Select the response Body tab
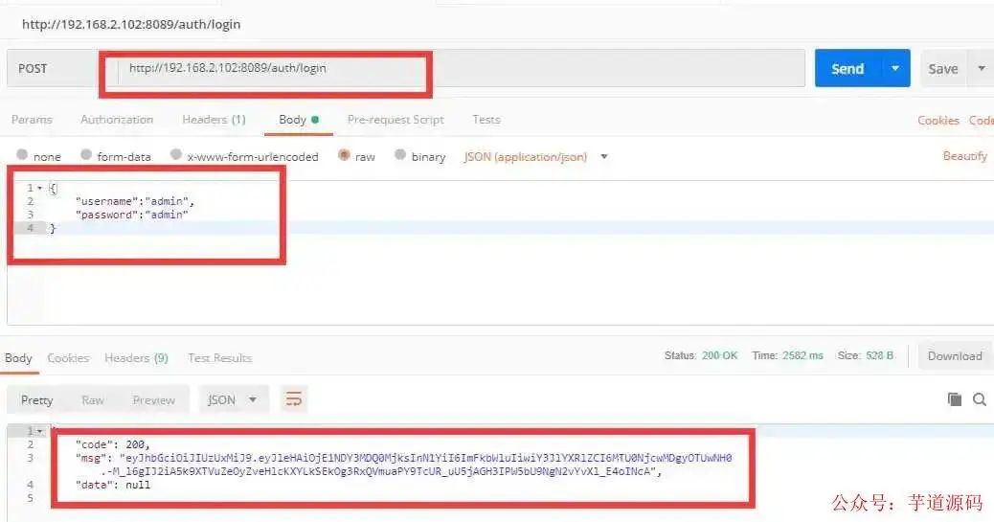Viewport: 994px width, 522px height. click(18, 357)
